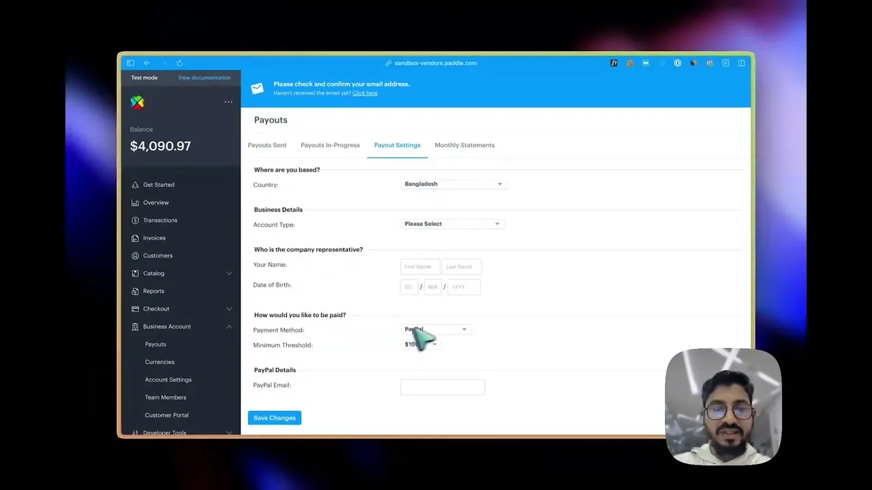Switch to the Payouts Sent tab
This screenshot has width=872, height=490.
pyautogui.click(x=267, y=145)
